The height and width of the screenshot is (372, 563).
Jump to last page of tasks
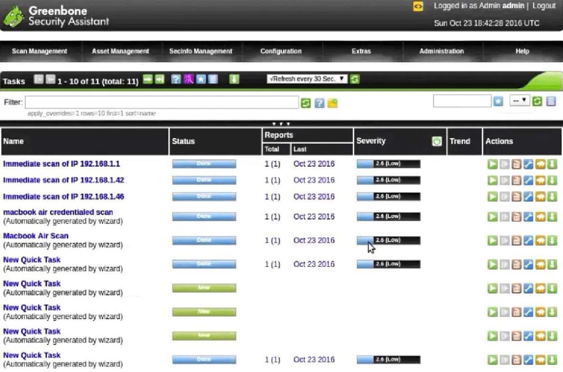159,79
